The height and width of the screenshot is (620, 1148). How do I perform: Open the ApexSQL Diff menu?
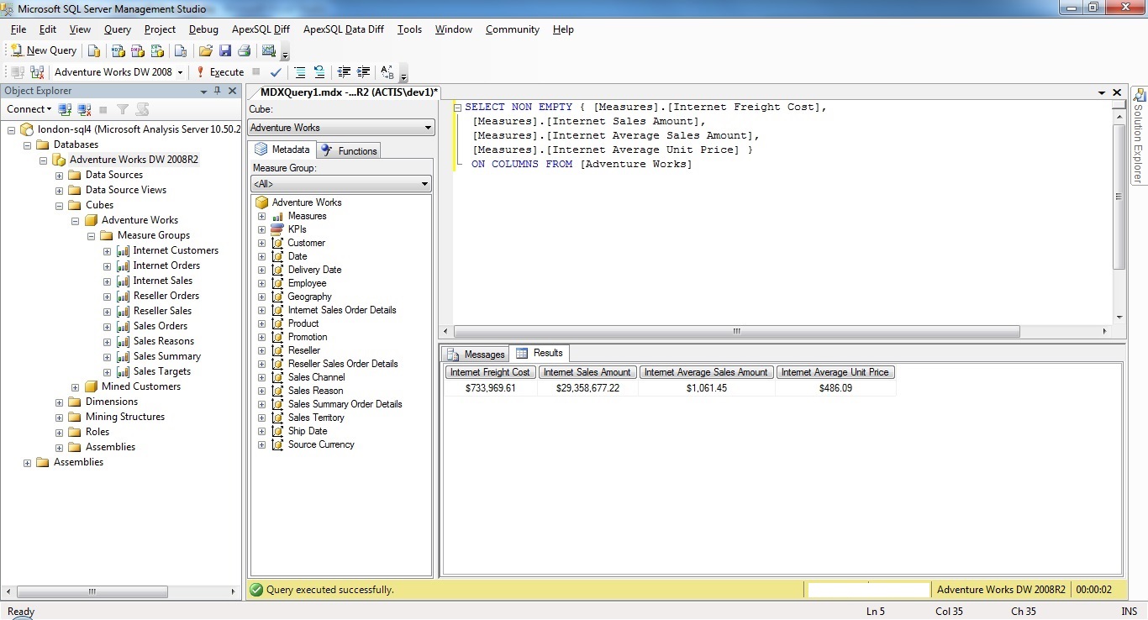[x=261, y=29]
